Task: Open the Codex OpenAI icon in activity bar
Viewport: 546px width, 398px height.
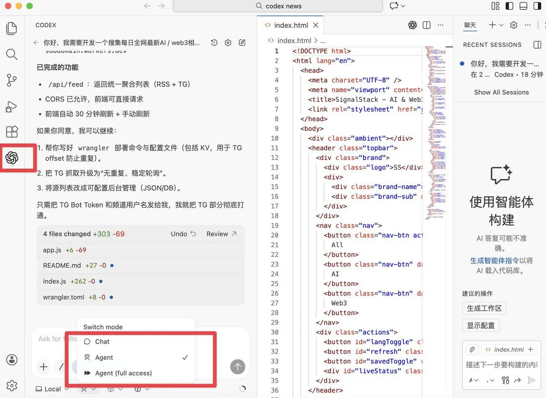Action: (12, 158)
